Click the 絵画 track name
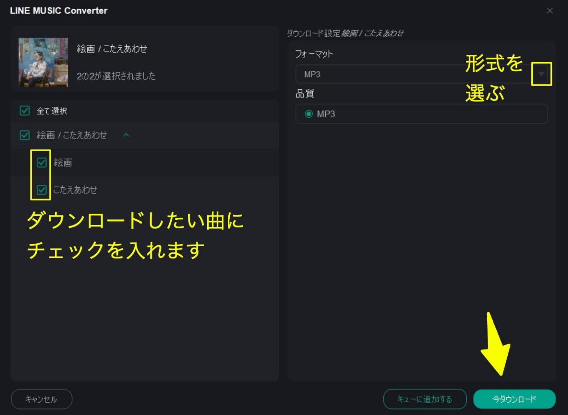 click(x=63, y=163)
